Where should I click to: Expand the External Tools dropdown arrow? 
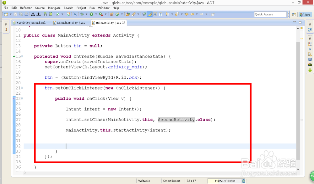pos(106,14)
